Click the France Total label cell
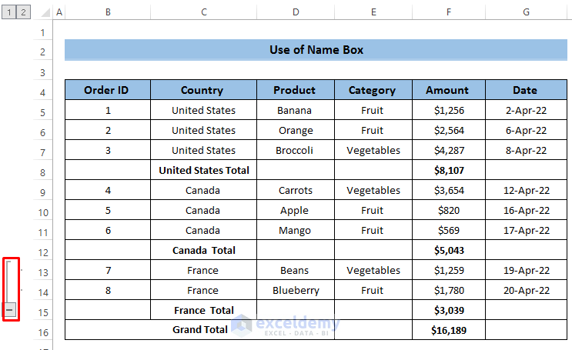This screenshot has height=350, width=572. pos(203,310)
